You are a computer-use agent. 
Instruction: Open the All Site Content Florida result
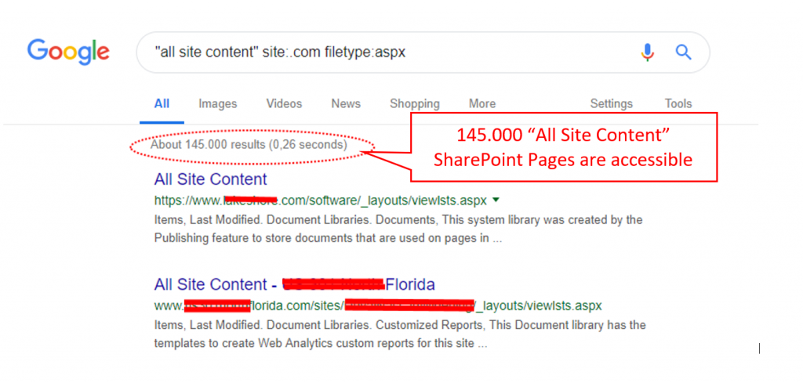pyautogui.click(x=295, y=284)
